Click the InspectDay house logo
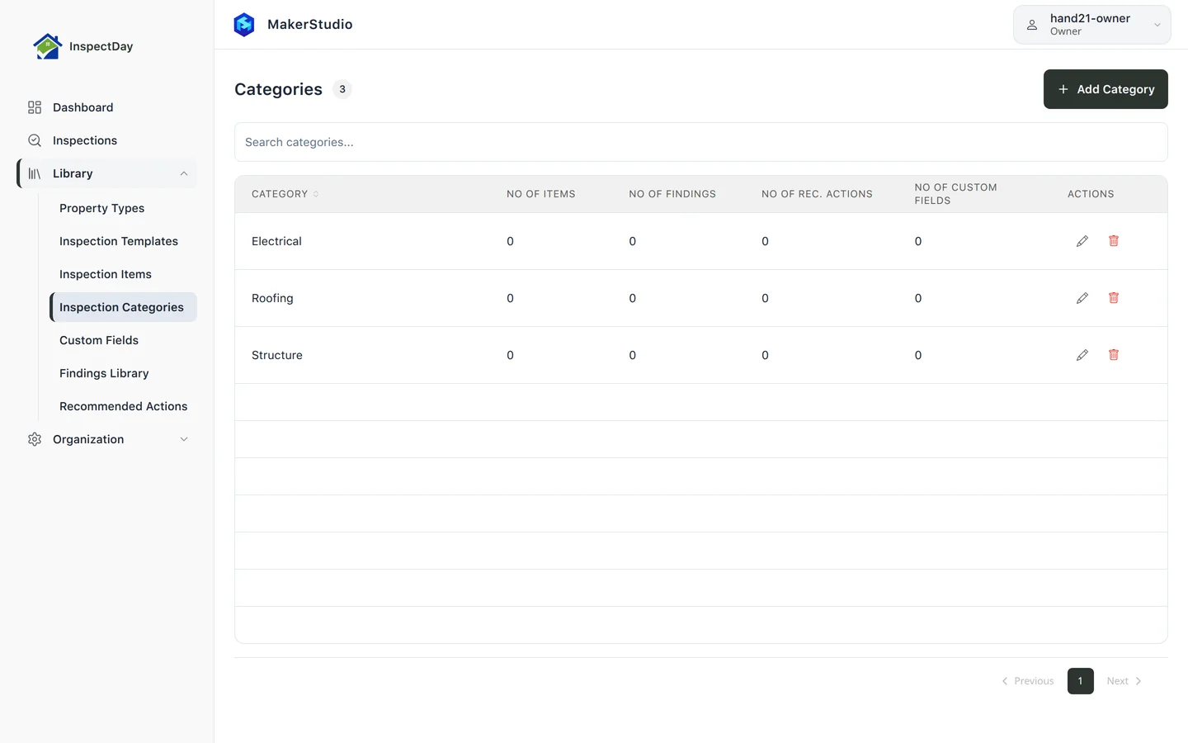The width and height of the screenshot is (1188, 743). tap(47, 46)
